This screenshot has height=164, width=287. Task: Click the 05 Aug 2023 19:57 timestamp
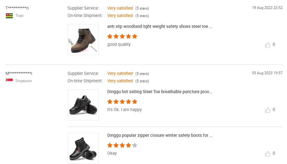coord(267,73)
